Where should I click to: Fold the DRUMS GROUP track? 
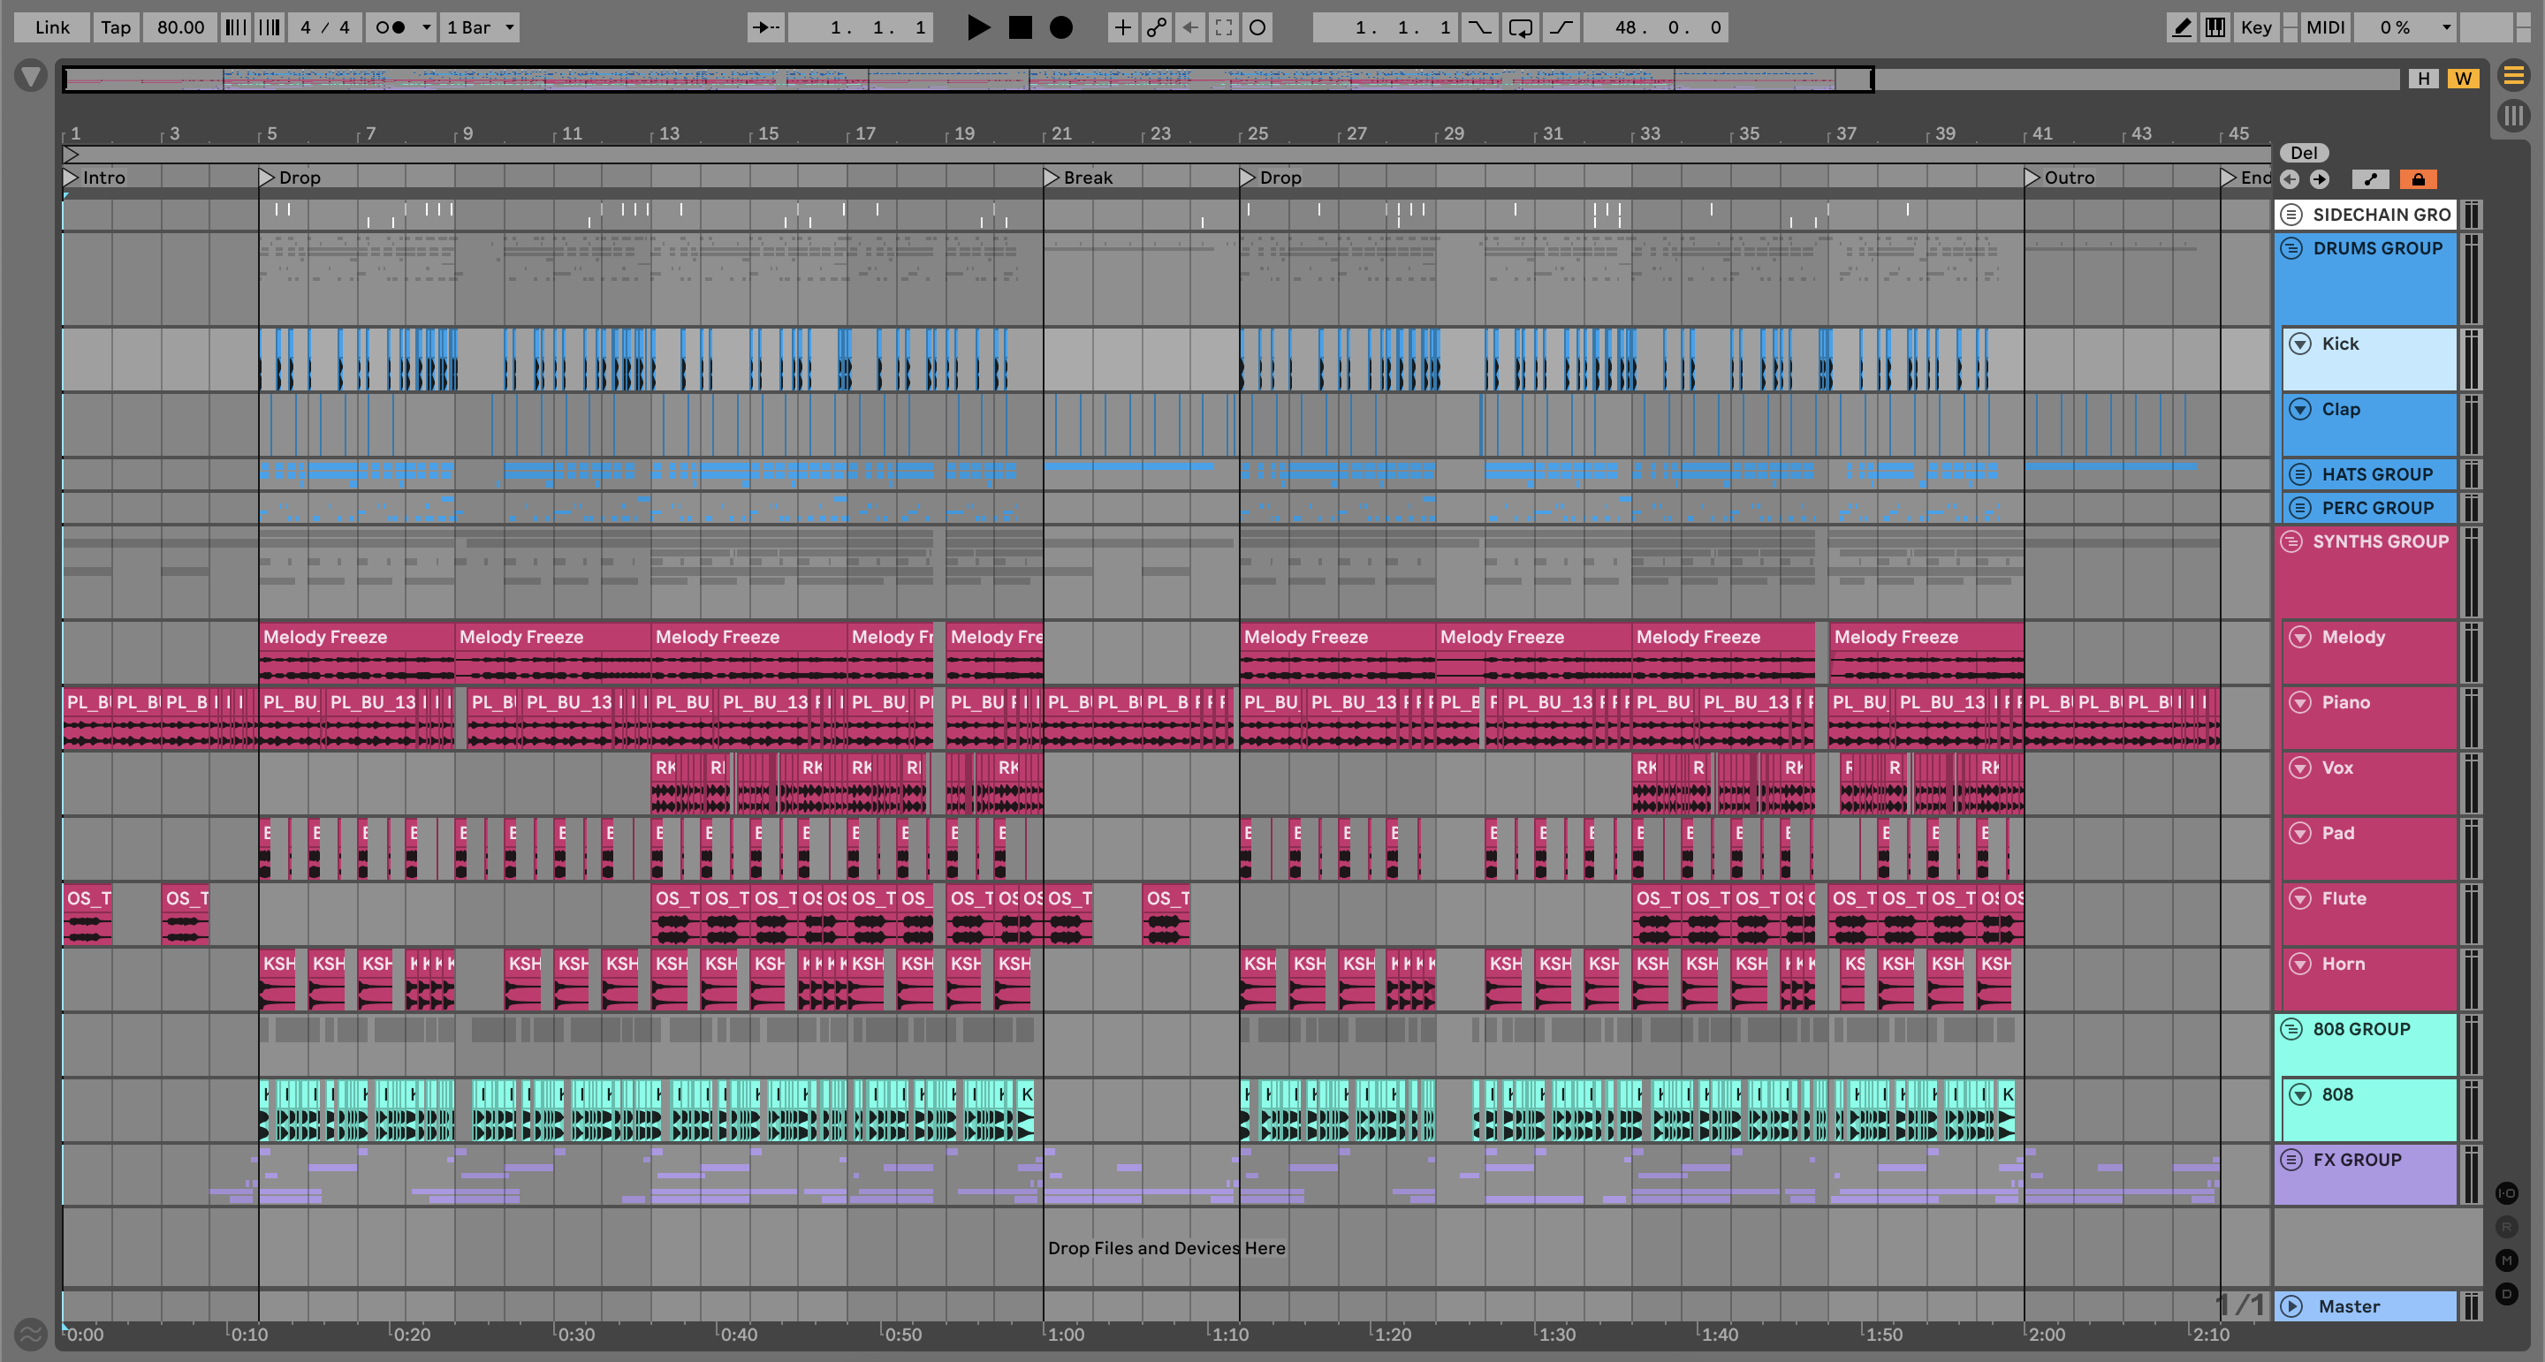(2291, 249)
